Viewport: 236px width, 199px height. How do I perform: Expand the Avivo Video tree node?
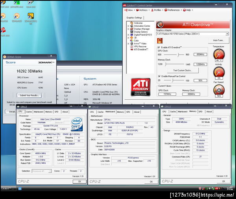(x=128, y=44)
